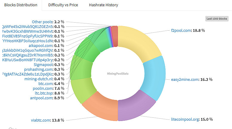This screenshot has height=129, width=232.
Task: Select the red Other pools slice
Action: [115, 37]
